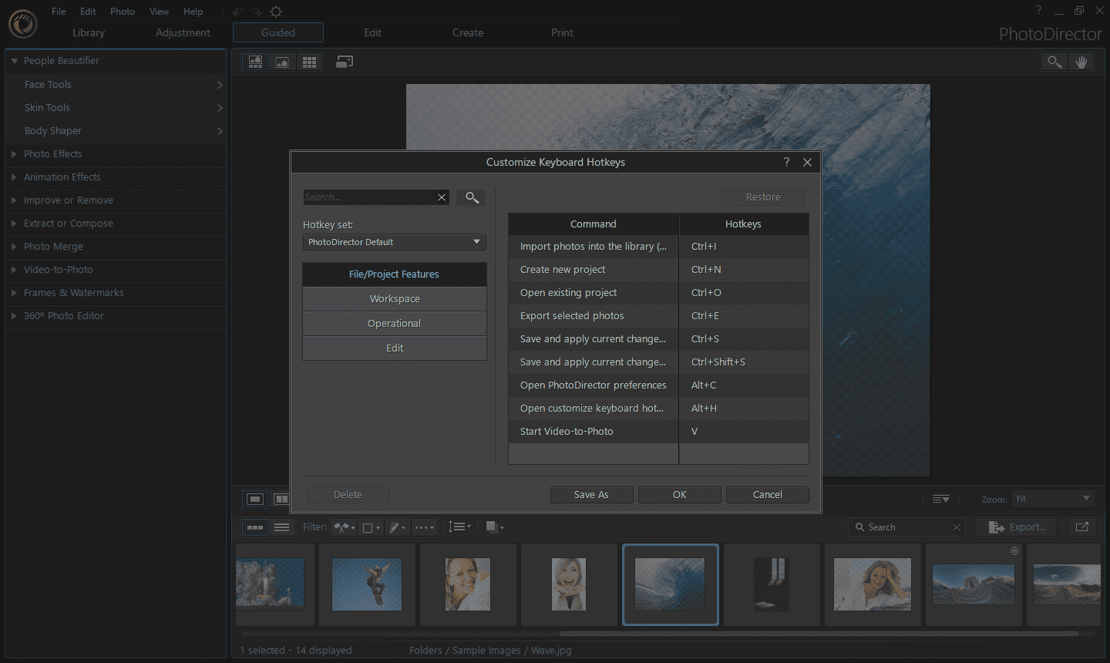Clear the browser search with X icon
The height and width of the screenshot is (663, 1110).
click(x=957, y=527)
